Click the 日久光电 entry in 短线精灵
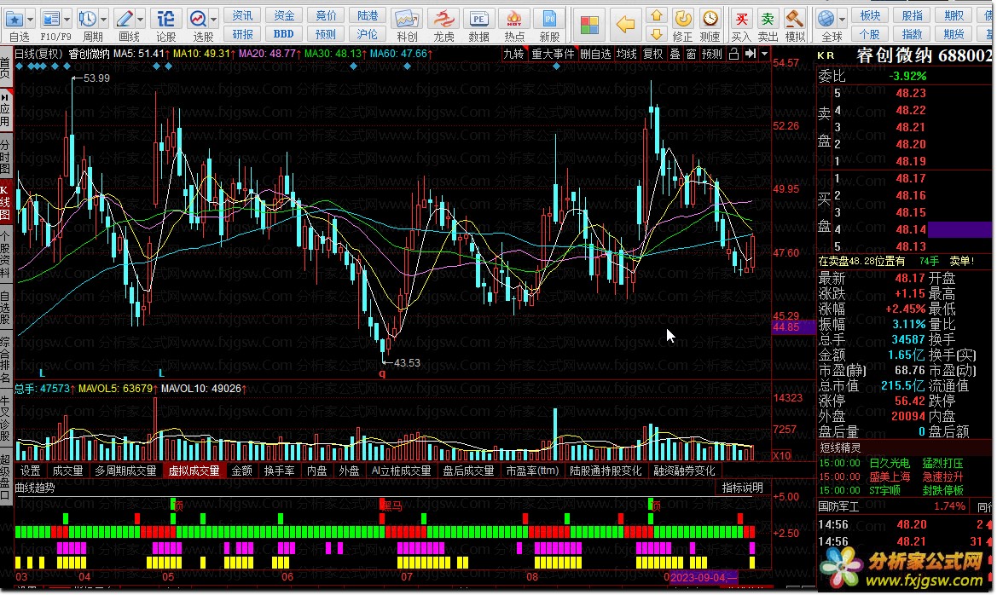The height and width of the screenshot is (595, 997). (890, 464)
